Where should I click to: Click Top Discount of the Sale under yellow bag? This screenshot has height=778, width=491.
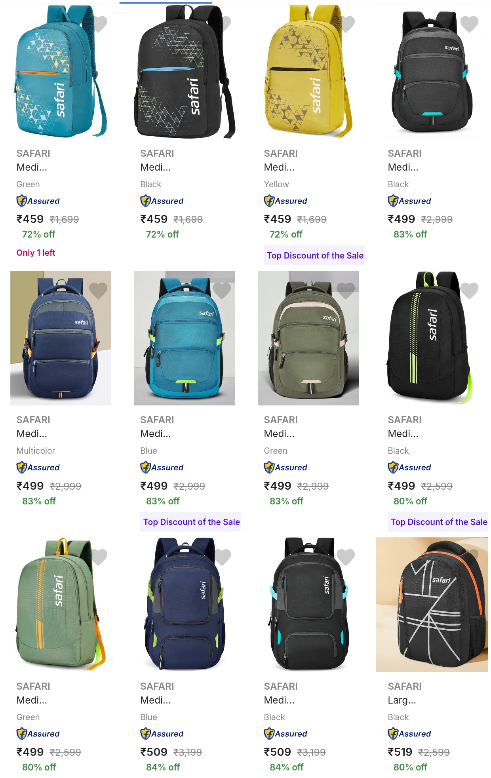315,255
